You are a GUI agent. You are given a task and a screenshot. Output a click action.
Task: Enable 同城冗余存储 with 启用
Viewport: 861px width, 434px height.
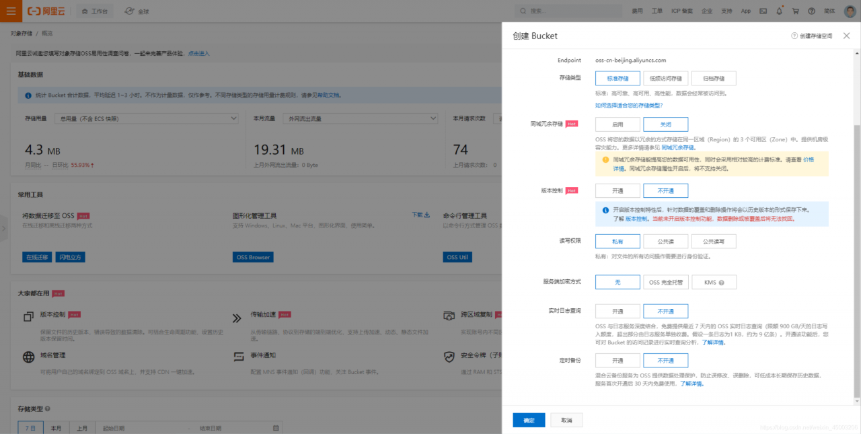(617, 124)
